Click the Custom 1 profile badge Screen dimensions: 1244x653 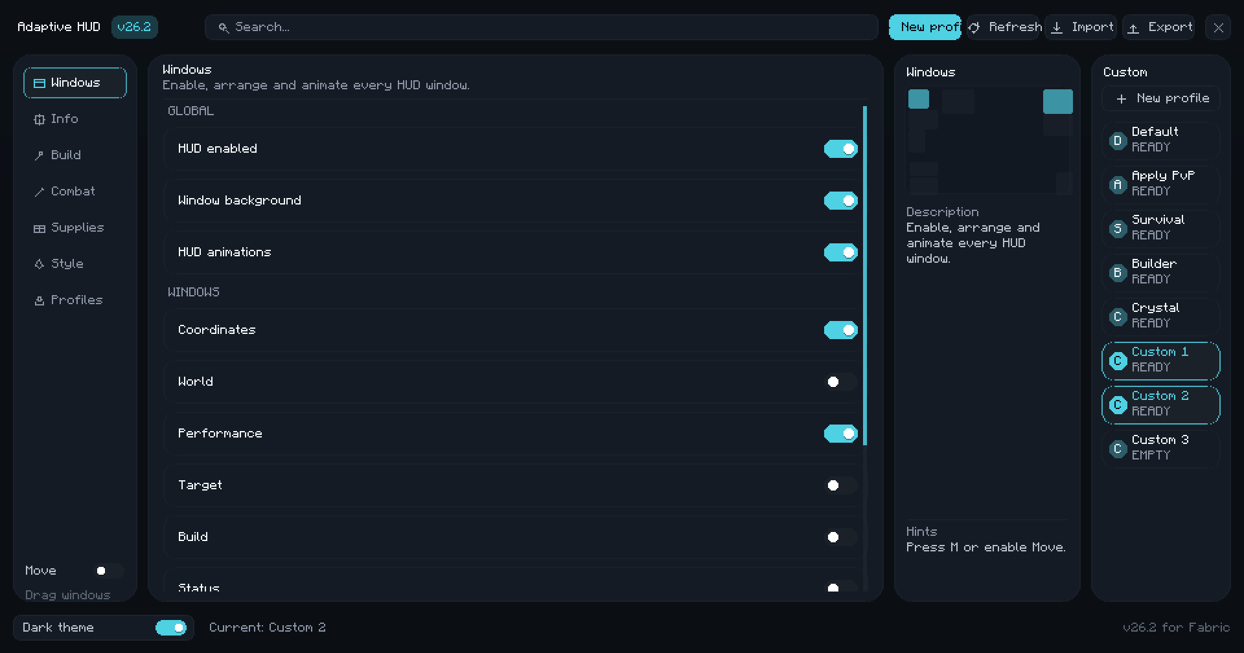(1118, 360)
